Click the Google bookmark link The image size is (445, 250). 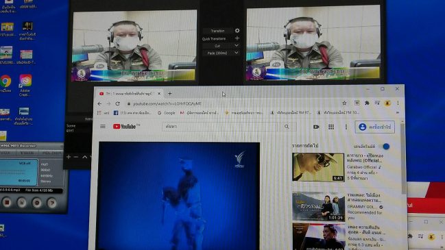tap(167, 113)
